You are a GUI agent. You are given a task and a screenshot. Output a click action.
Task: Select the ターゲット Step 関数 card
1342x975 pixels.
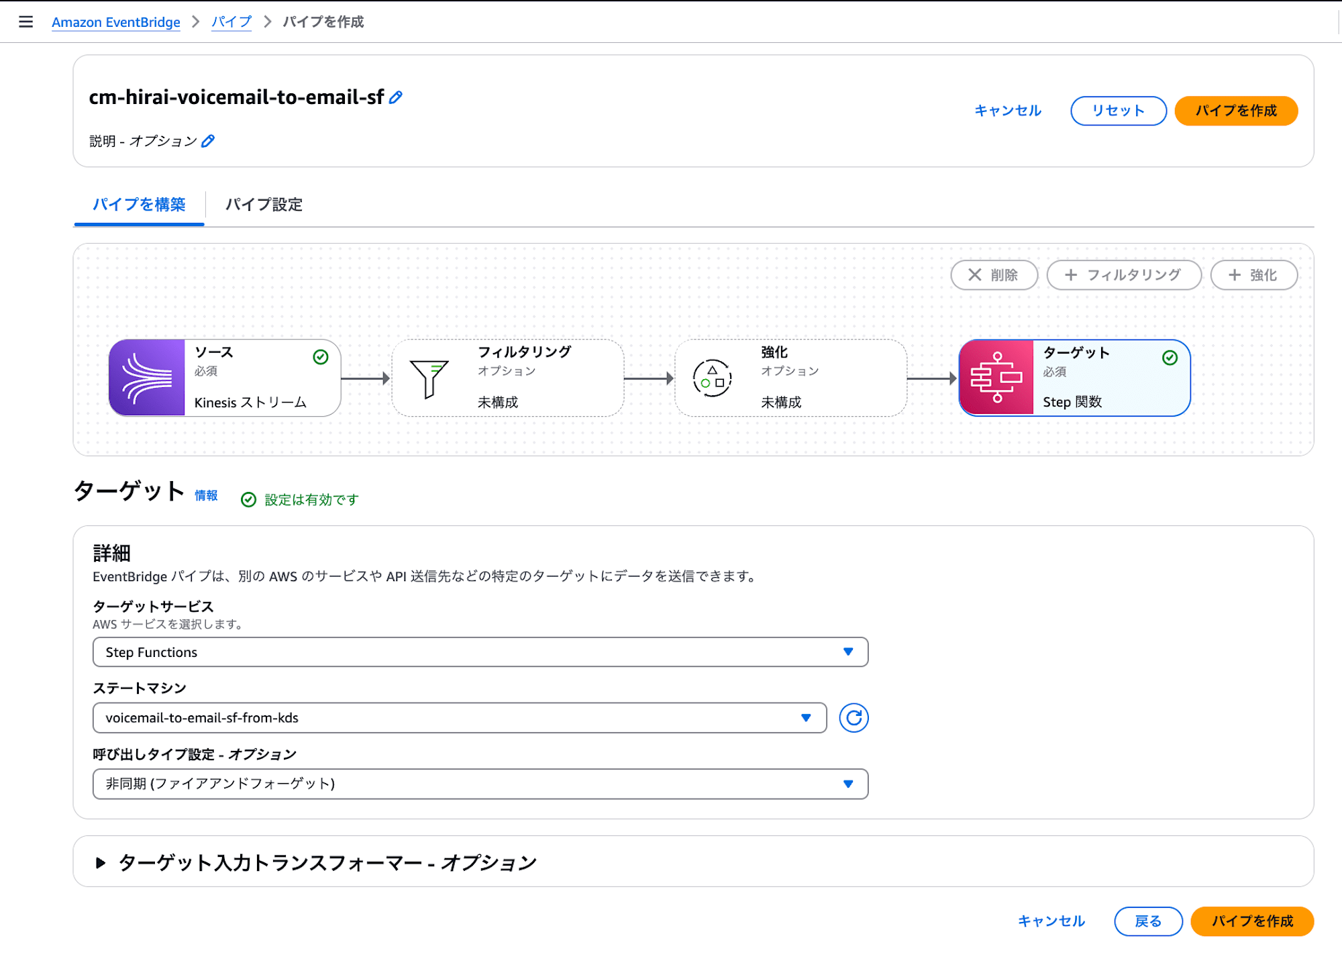[x=1075, y=378]
